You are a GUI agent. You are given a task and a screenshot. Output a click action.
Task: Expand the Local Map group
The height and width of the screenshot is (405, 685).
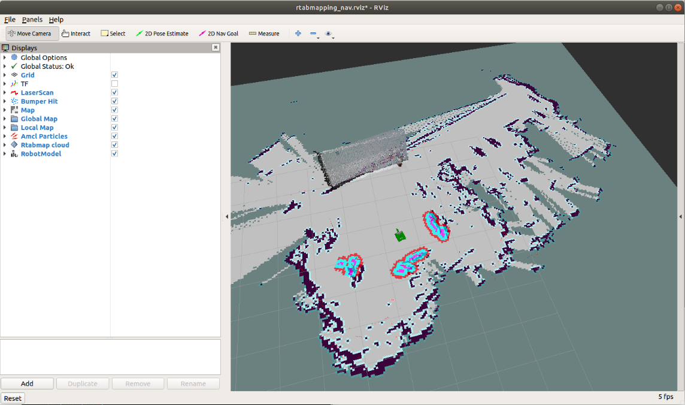click(x=5, y=127)
